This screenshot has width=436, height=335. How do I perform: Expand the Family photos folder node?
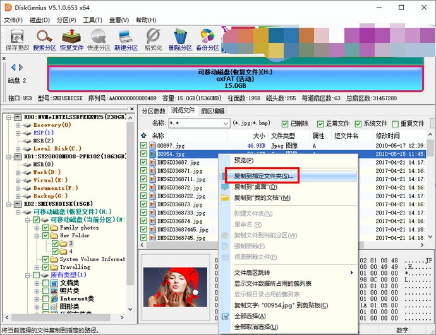pyautogui.click(x=37, y=228)
